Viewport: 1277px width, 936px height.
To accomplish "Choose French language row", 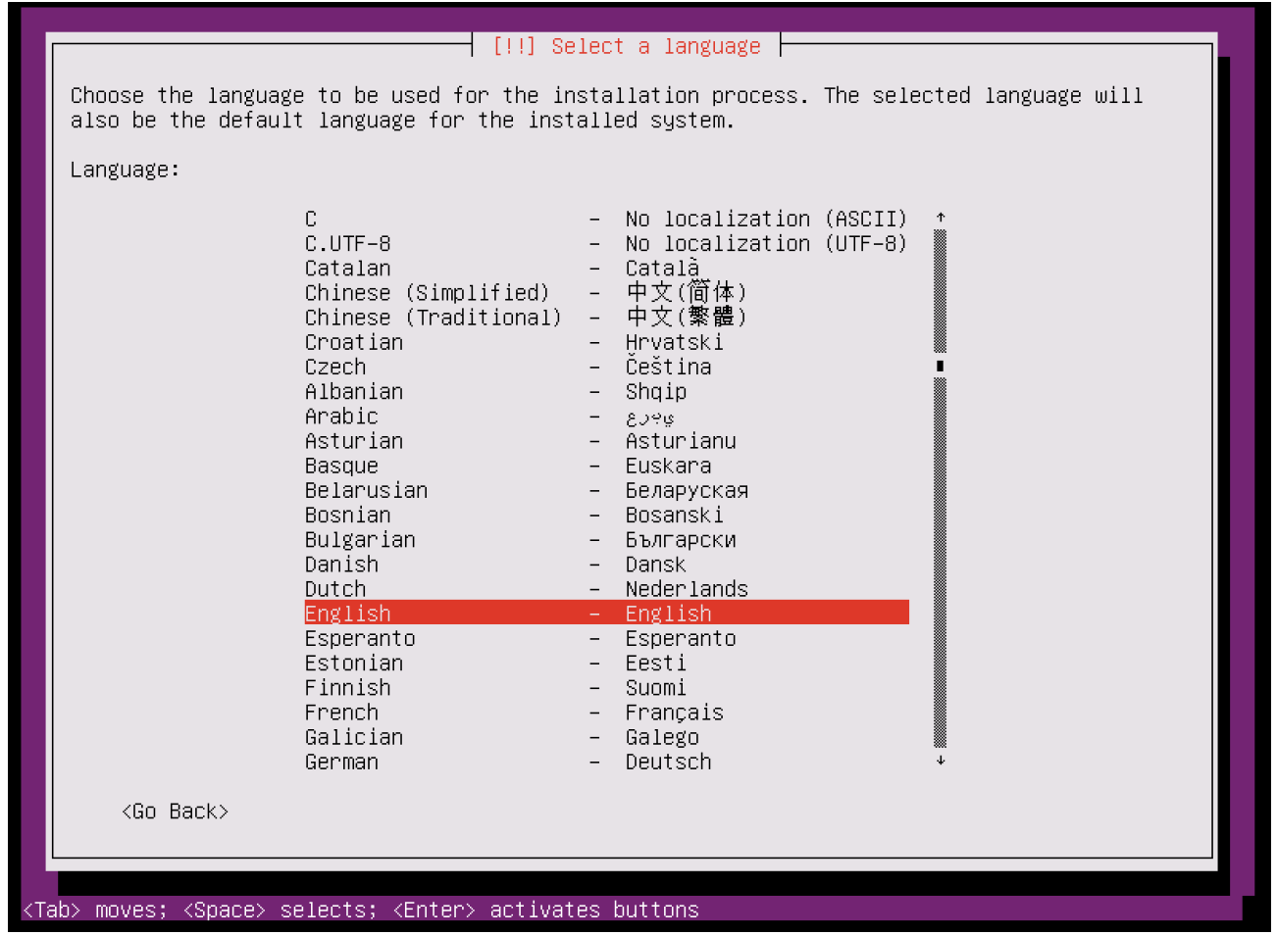I will tap(606, 713).
